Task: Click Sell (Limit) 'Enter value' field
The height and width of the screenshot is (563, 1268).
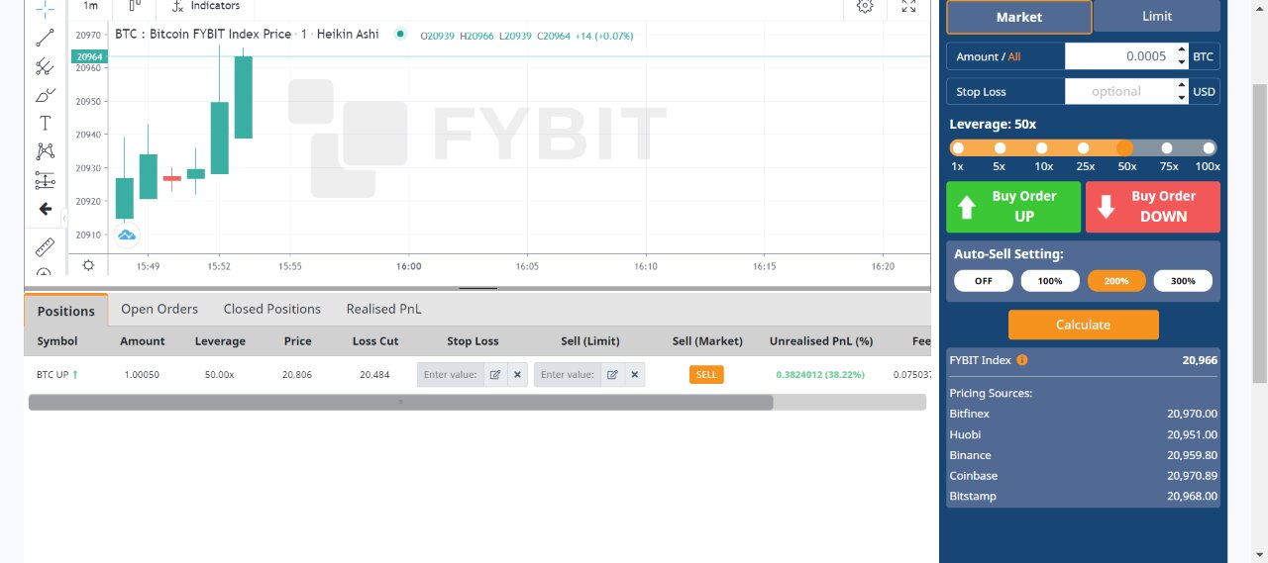Action: (568, 375)
